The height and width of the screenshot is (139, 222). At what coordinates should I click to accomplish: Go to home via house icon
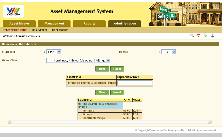[199, 36]
